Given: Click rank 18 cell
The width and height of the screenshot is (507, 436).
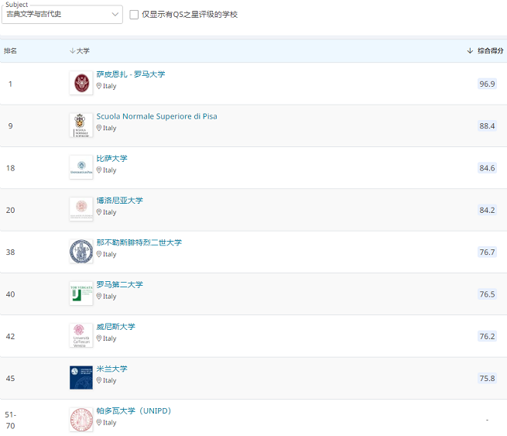Looking at the screenshot, I should coord(10,168).
